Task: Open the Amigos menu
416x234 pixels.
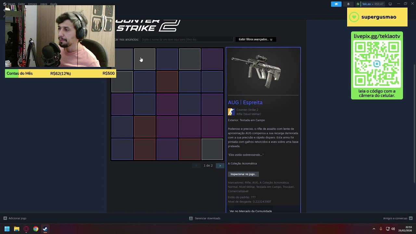Action: tap(32, 4)
